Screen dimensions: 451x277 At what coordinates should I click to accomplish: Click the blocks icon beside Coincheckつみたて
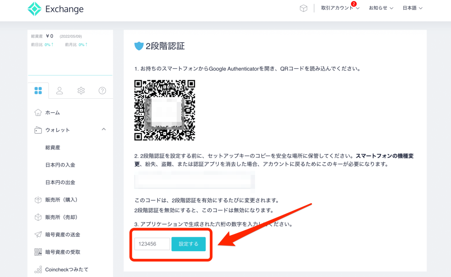point(38,270)
